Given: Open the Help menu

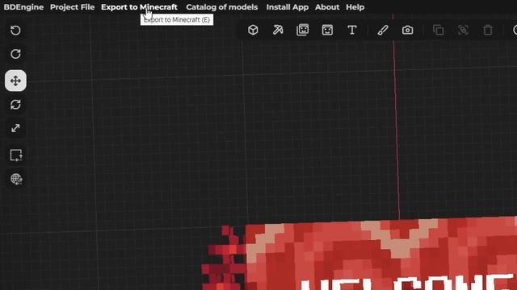Looking at the screenshot, I should (x=355, y=7).
